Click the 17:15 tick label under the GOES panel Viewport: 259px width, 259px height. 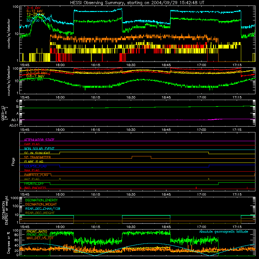pos(237,130)
